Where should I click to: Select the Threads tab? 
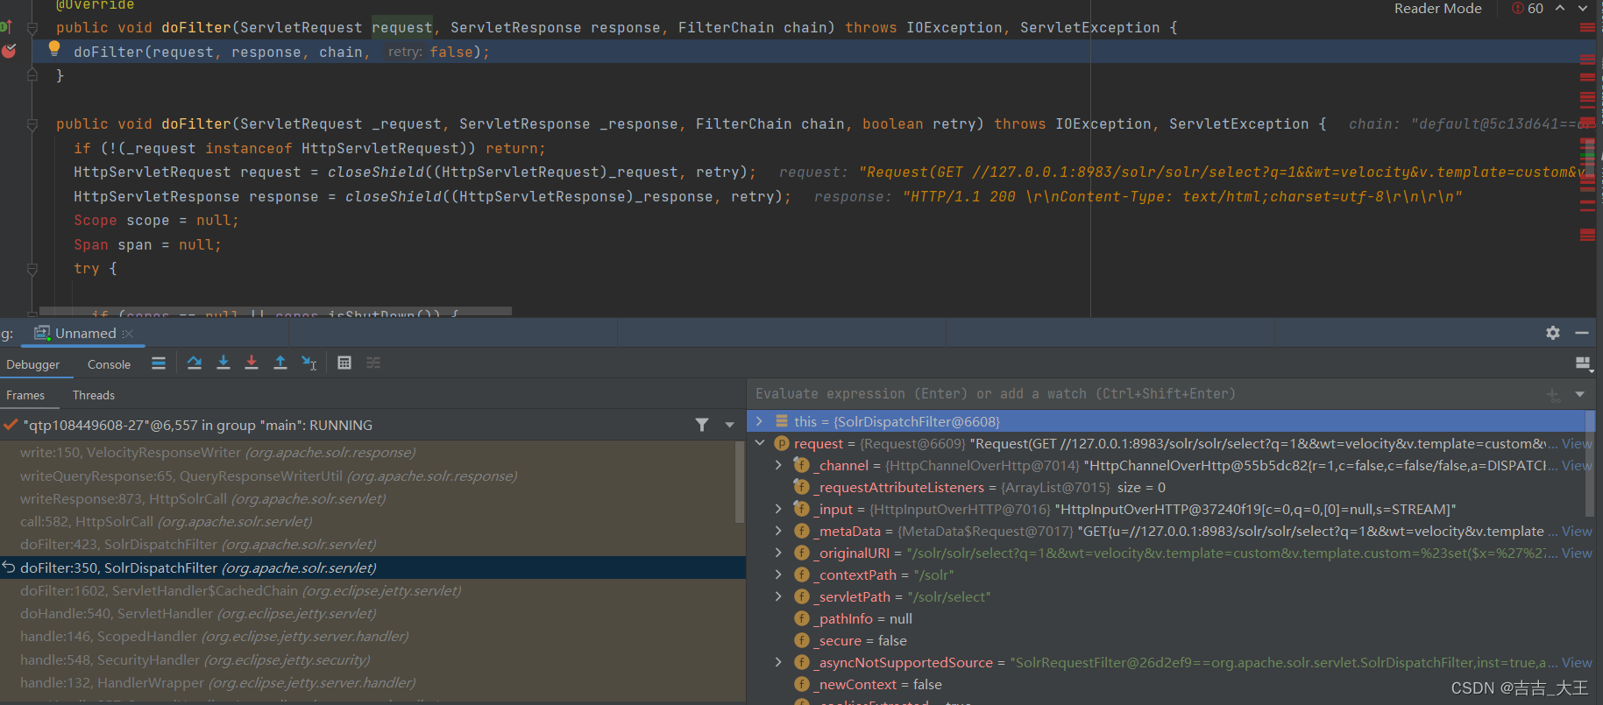tap(94, 395)
